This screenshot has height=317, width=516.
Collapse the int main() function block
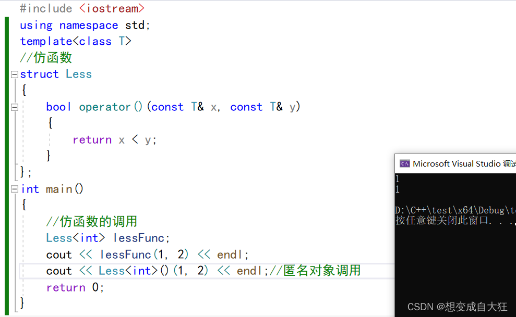14,189
